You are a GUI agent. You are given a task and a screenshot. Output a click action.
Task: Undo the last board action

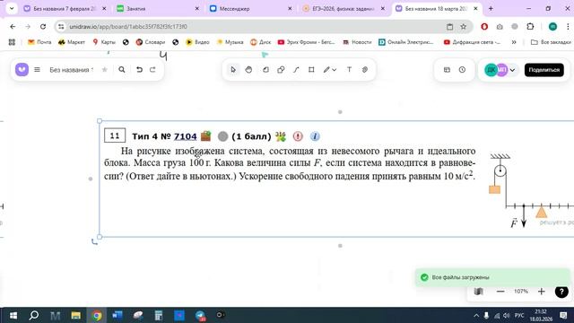pyautogui.click(x=139, y=70)
